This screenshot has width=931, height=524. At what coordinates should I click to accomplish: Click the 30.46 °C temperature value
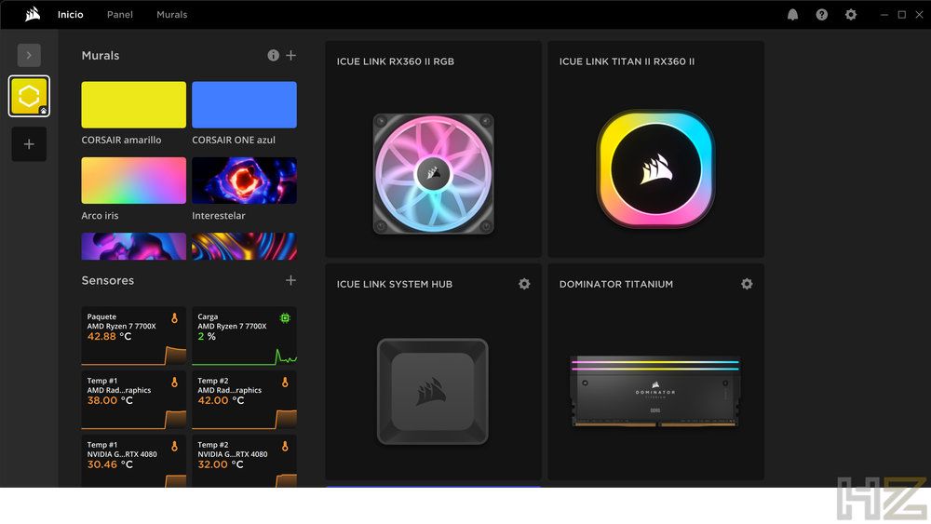point(110,464)
